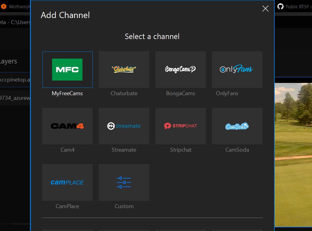The height and width of the screenshot is (231, 312).
Task: Open the Wolfram|Alpha browser tab behind dialog
Action: 15,6
